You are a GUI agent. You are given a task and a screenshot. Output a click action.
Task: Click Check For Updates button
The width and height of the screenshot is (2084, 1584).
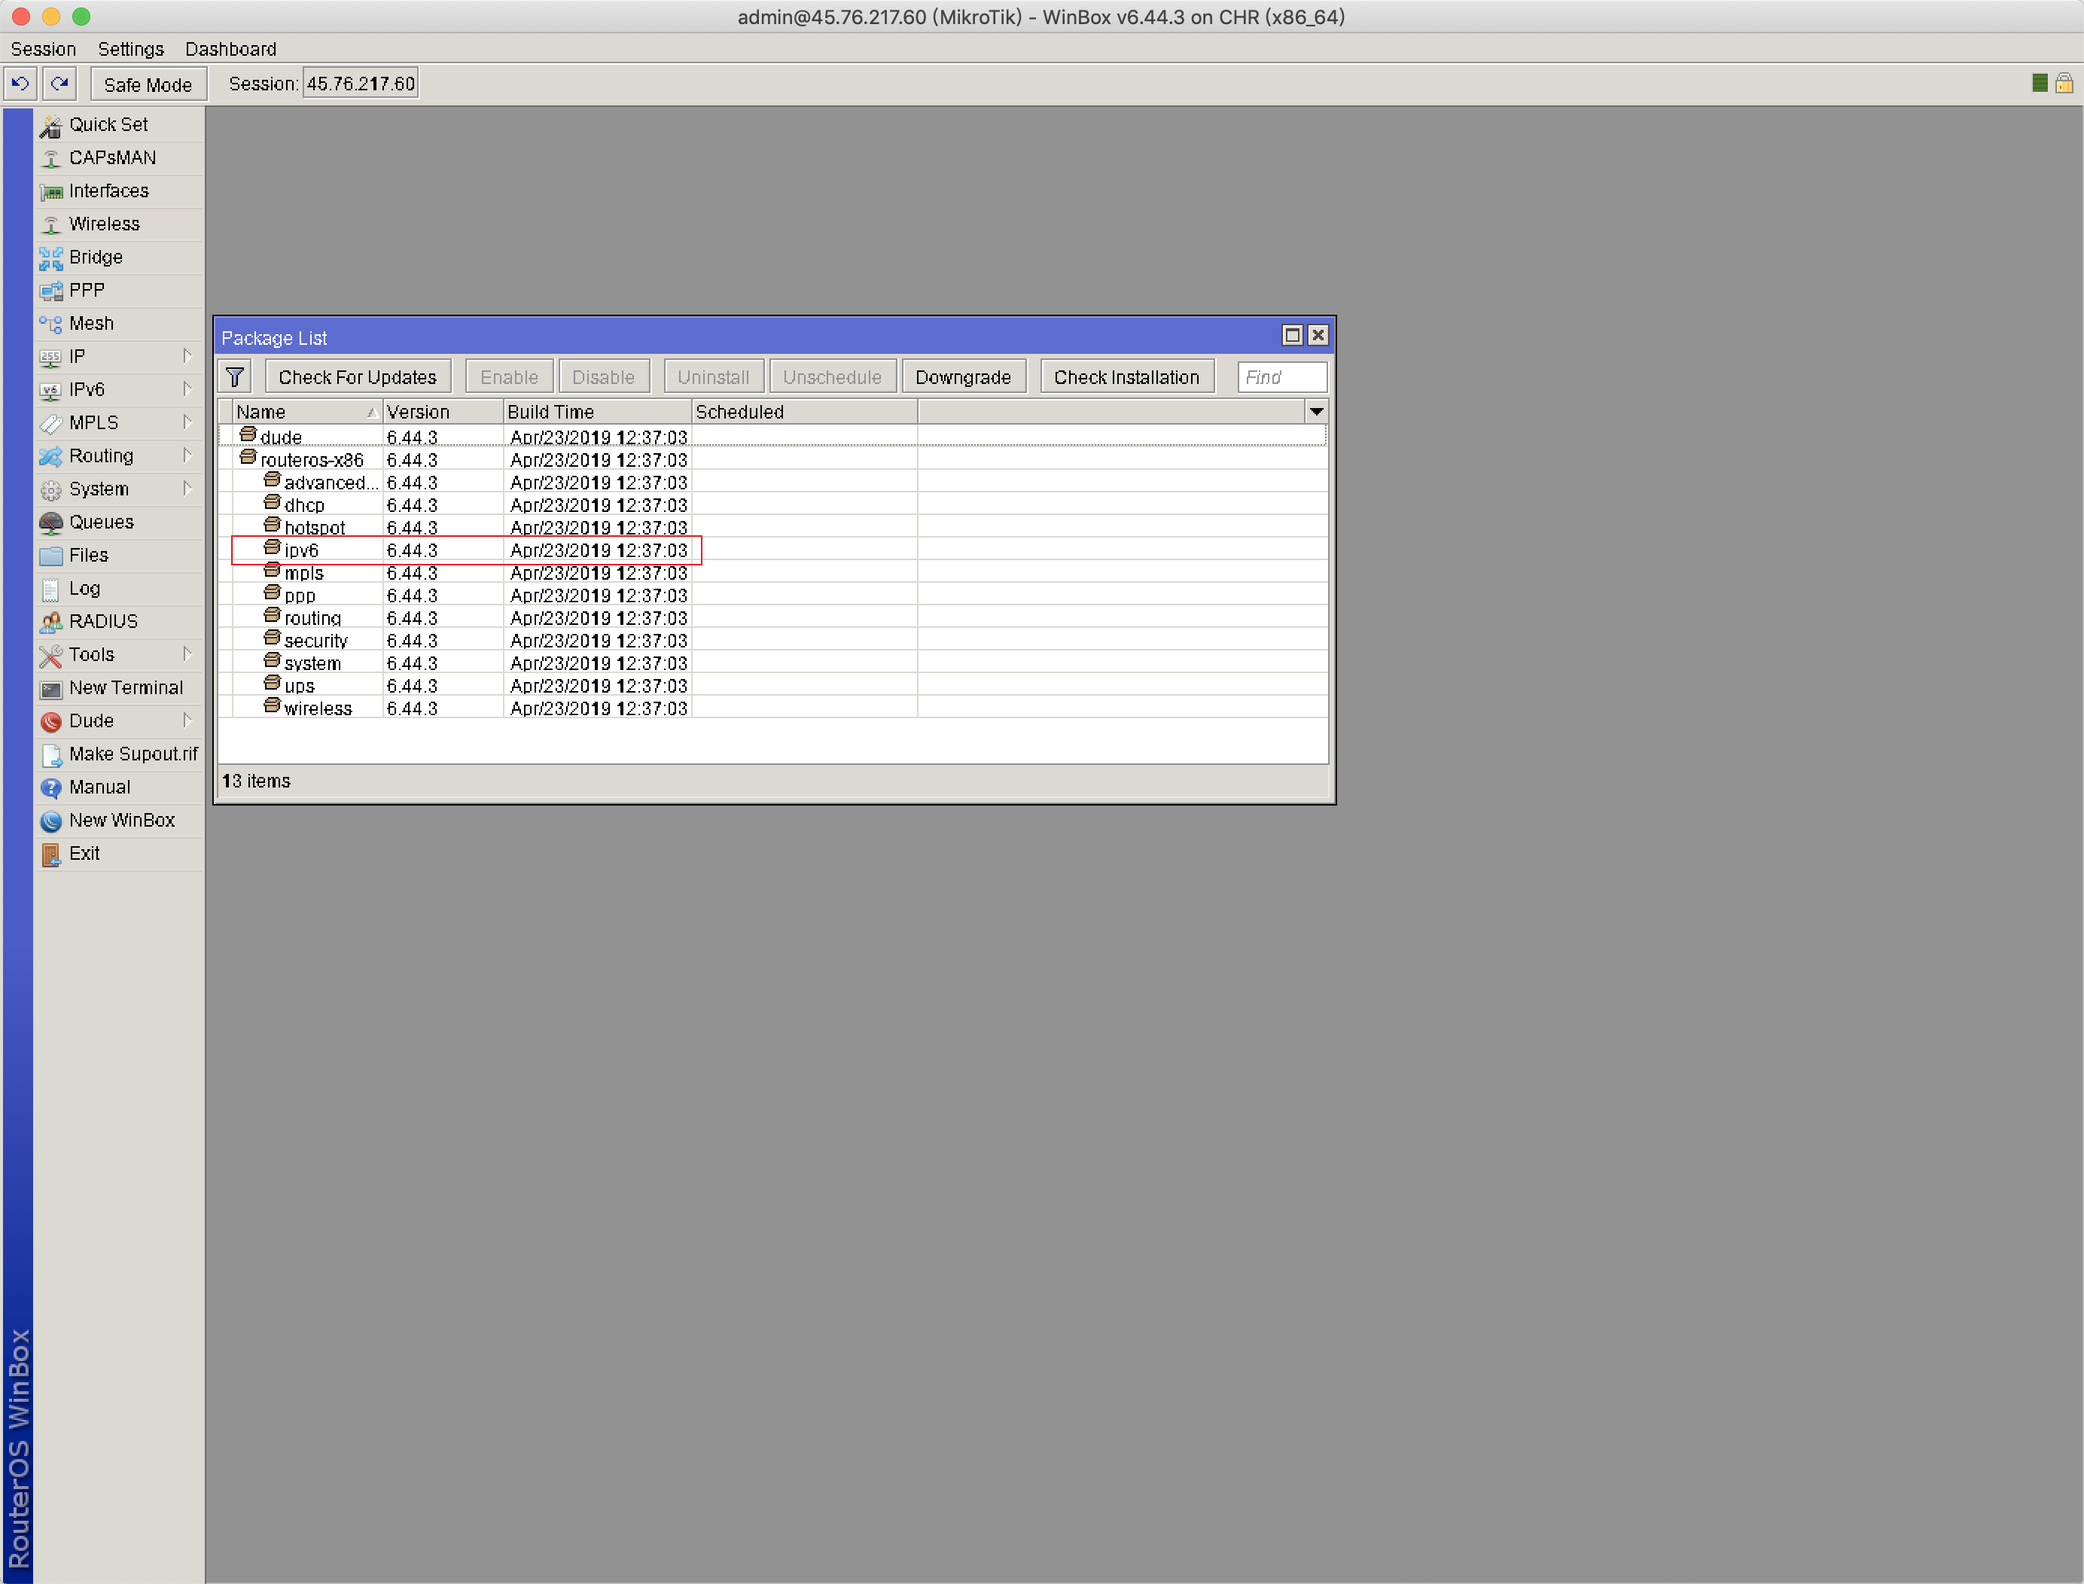point(358,377)
